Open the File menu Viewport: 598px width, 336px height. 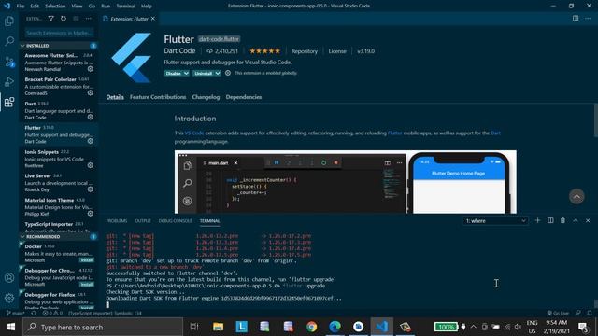pyautogui.click(x=21, y=7)
